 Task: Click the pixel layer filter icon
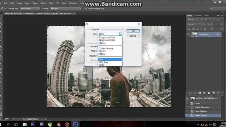(202, 19)
